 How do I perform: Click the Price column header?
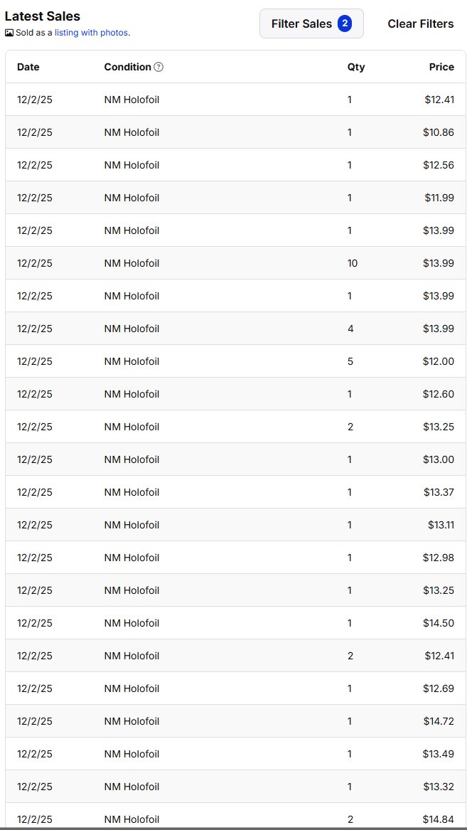[441, 68]
